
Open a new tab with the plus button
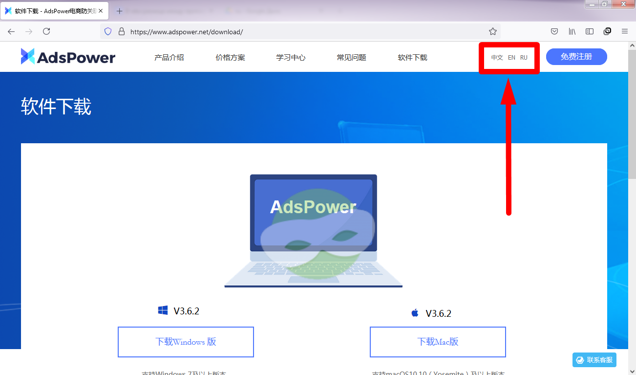119,11
